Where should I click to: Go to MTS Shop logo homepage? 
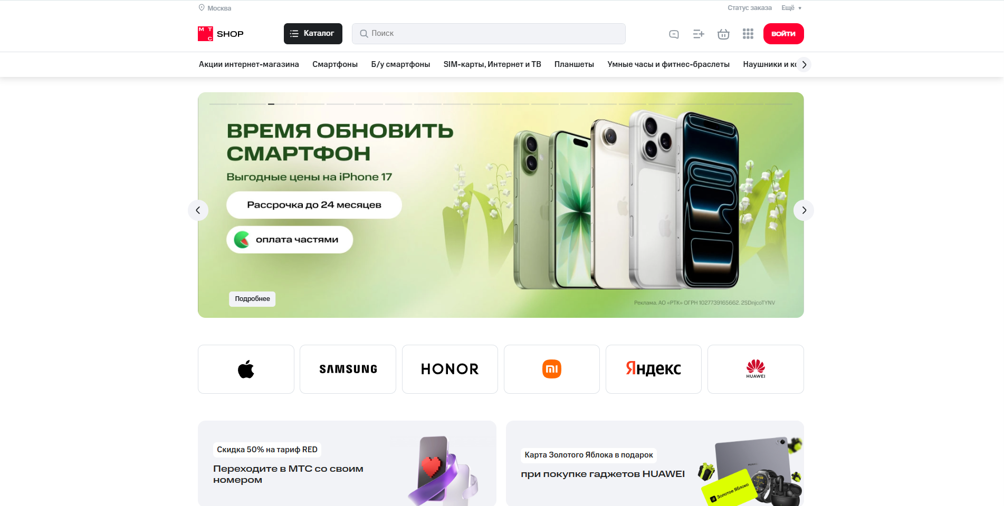coord(221,34)
